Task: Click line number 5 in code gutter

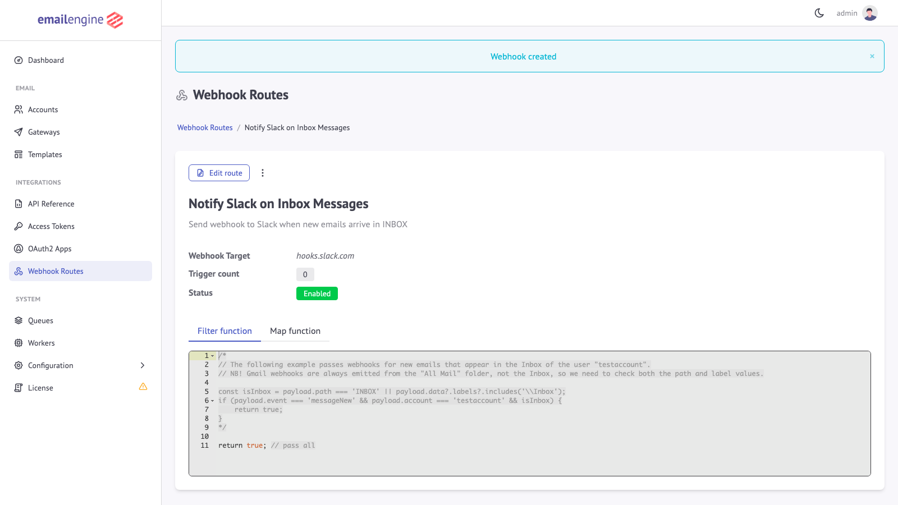Action: tap(207, 392)
